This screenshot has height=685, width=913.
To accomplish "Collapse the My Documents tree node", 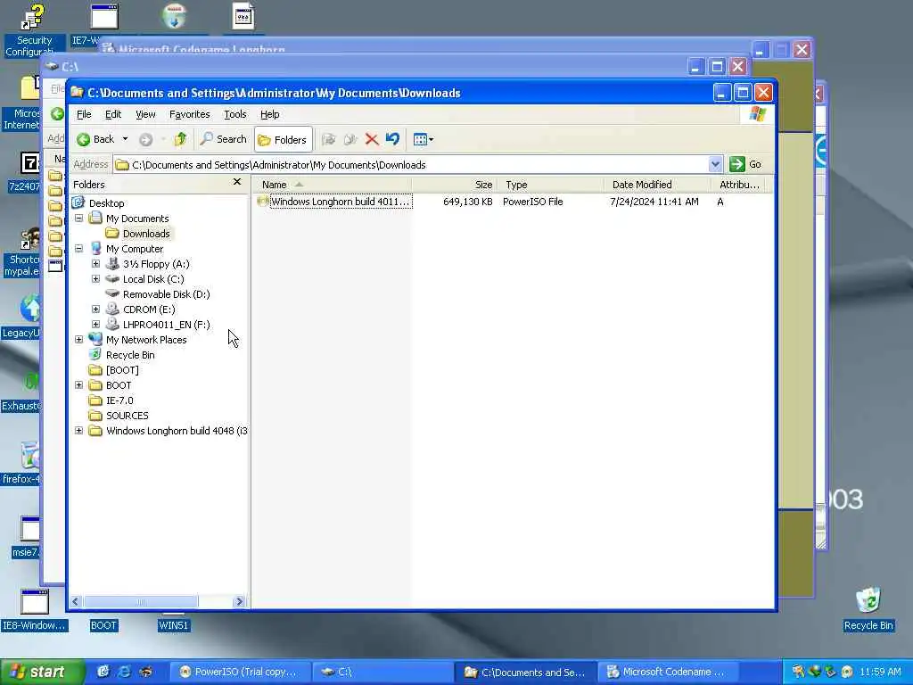I will [79, 219].
